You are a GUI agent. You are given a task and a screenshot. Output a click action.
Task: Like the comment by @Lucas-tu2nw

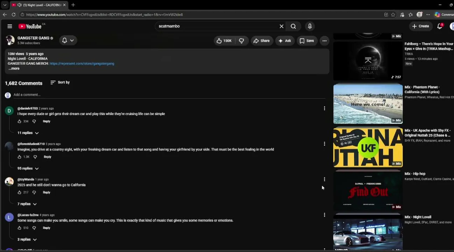point(19,228)
